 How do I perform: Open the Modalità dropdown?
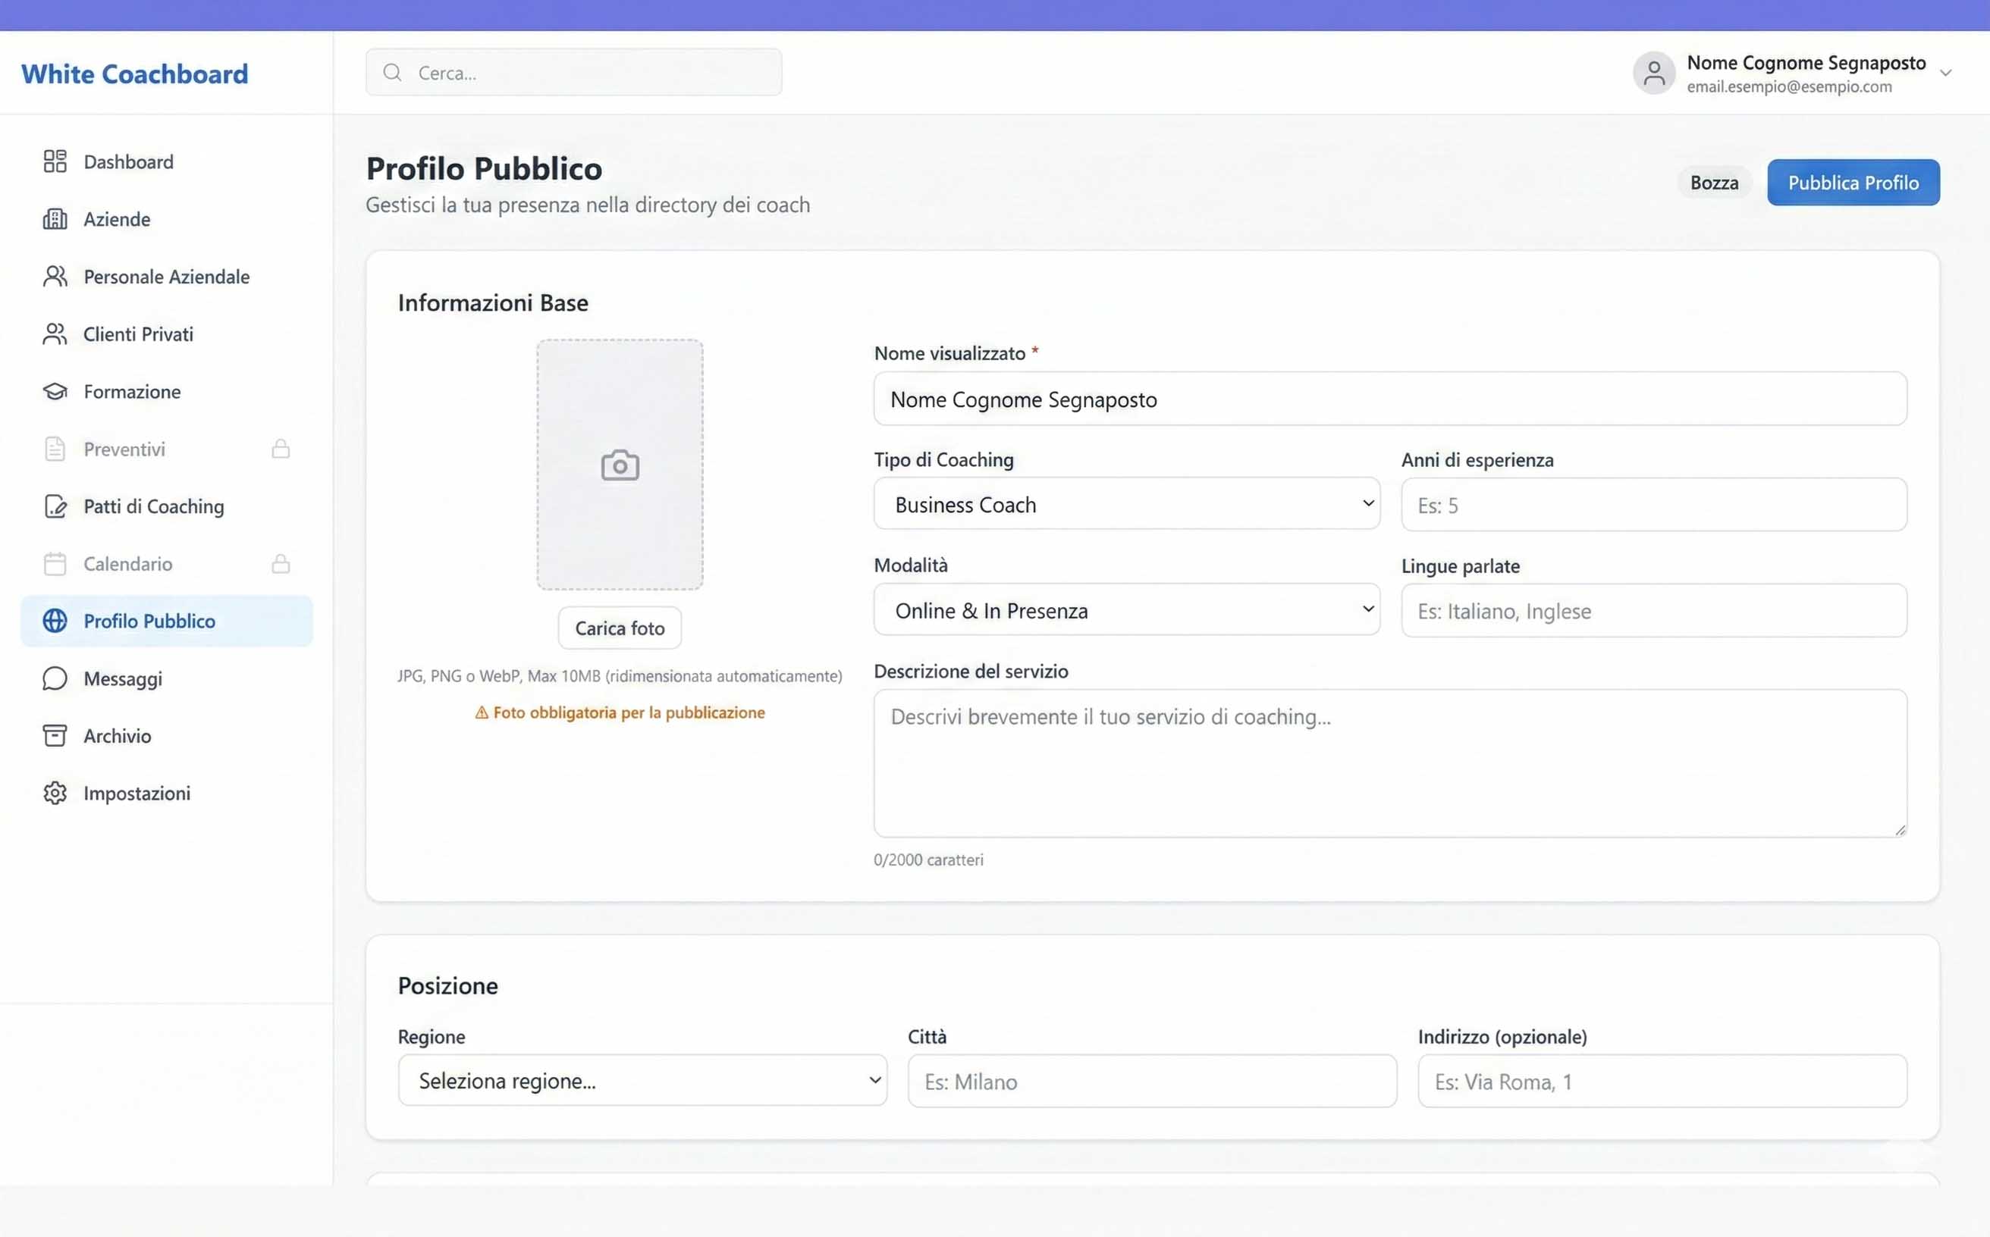[x=1127, y=609]
